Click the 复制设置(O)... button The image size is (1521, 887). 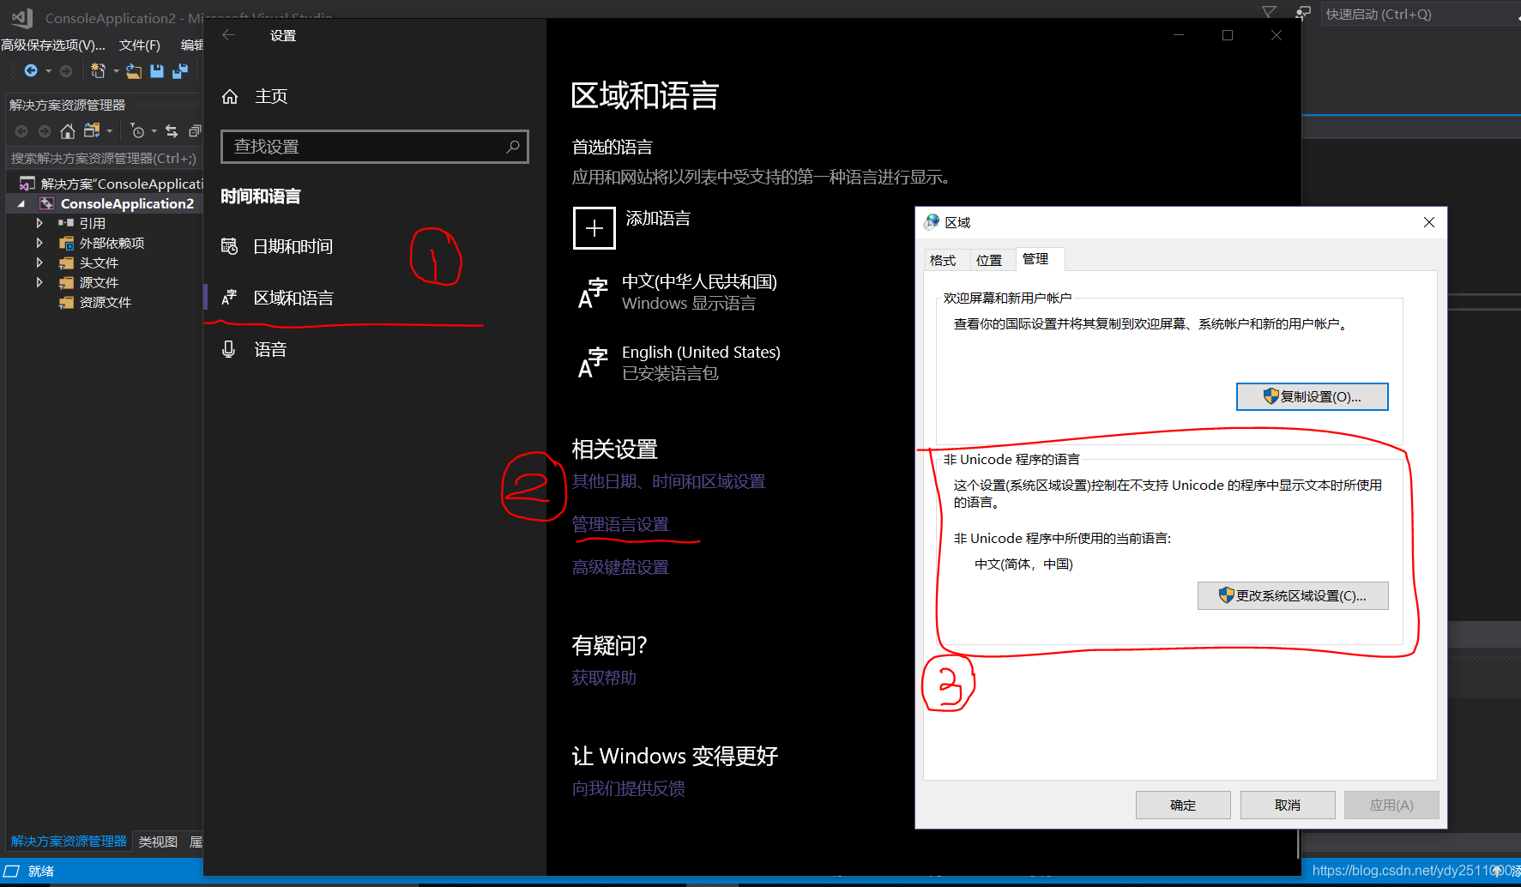tap(1312, 396)
